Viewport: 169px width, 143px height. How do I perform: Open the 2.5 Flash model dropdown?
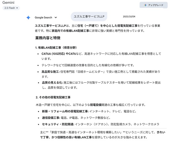click(x=11, y=8)
